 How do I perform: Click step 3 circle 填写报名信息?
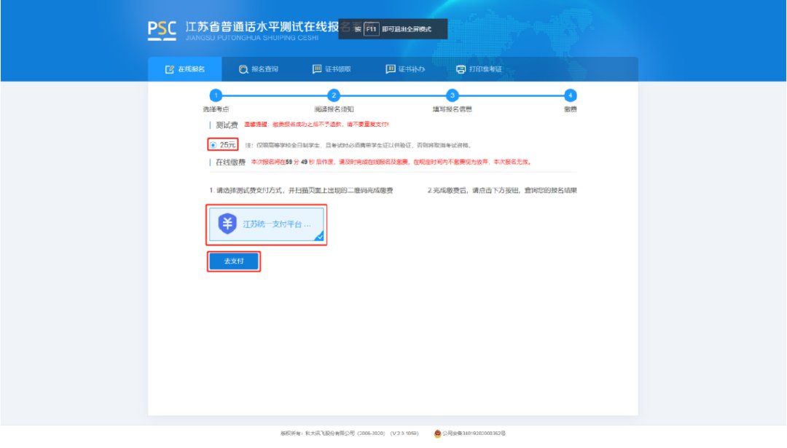click(x=453, y=95)
